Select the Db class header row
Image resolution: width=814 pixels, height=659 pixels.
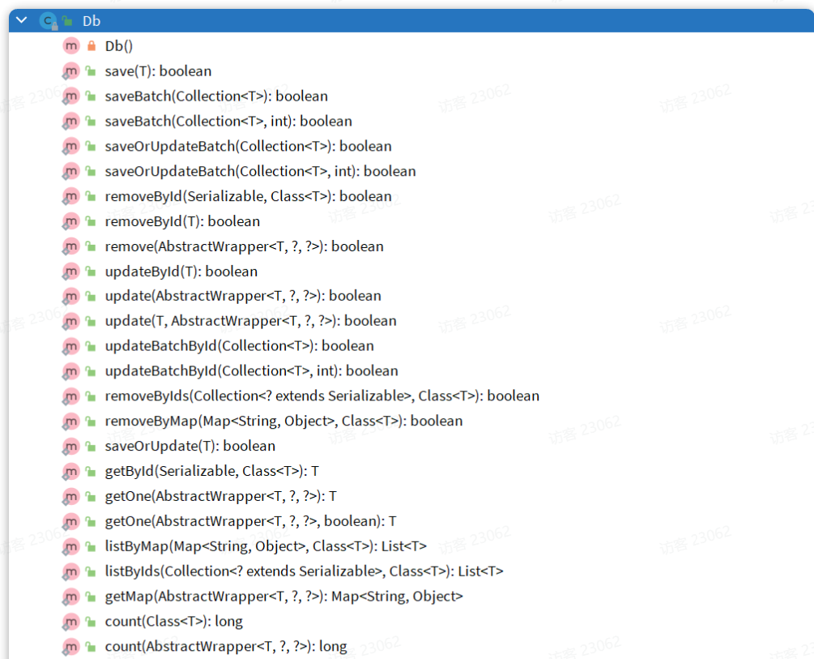pos(405,21)
